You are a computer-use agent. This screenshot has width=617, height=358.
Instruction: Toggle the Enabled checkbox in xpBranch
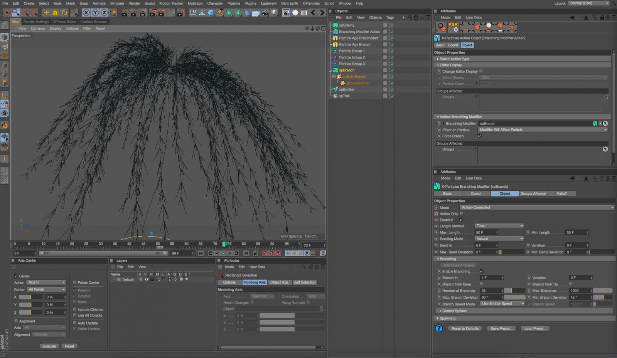pos(462,220)
